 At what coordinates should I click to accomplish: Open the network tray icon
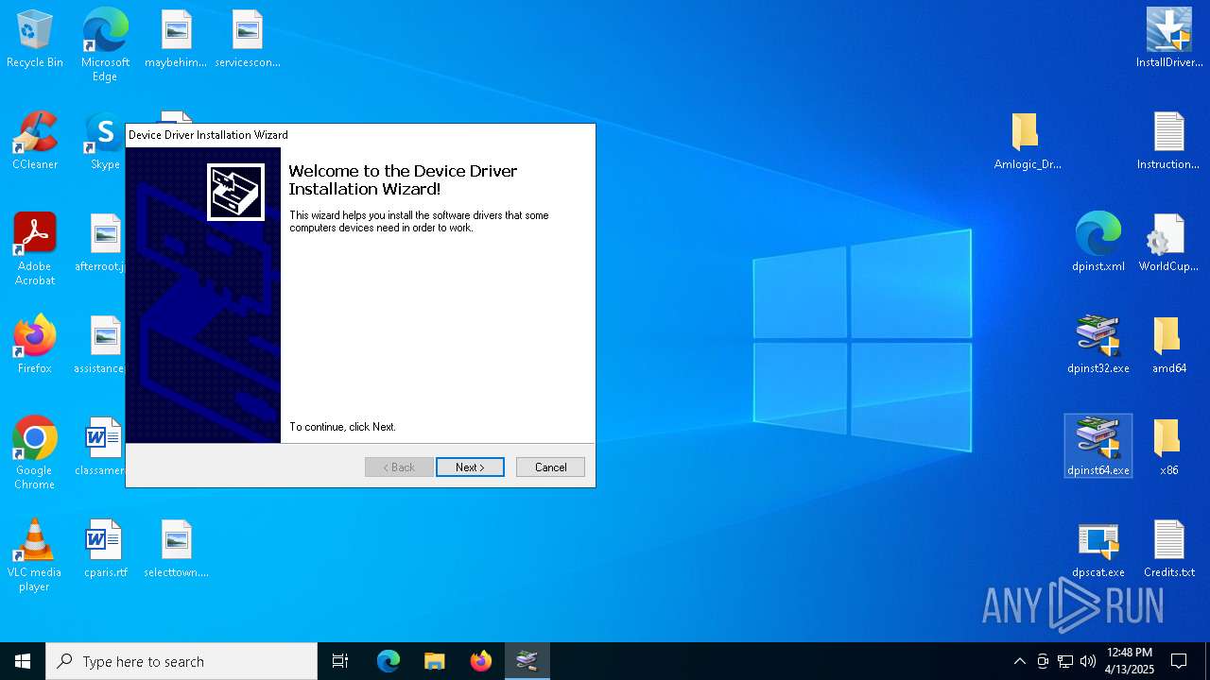click(1065, 661)
